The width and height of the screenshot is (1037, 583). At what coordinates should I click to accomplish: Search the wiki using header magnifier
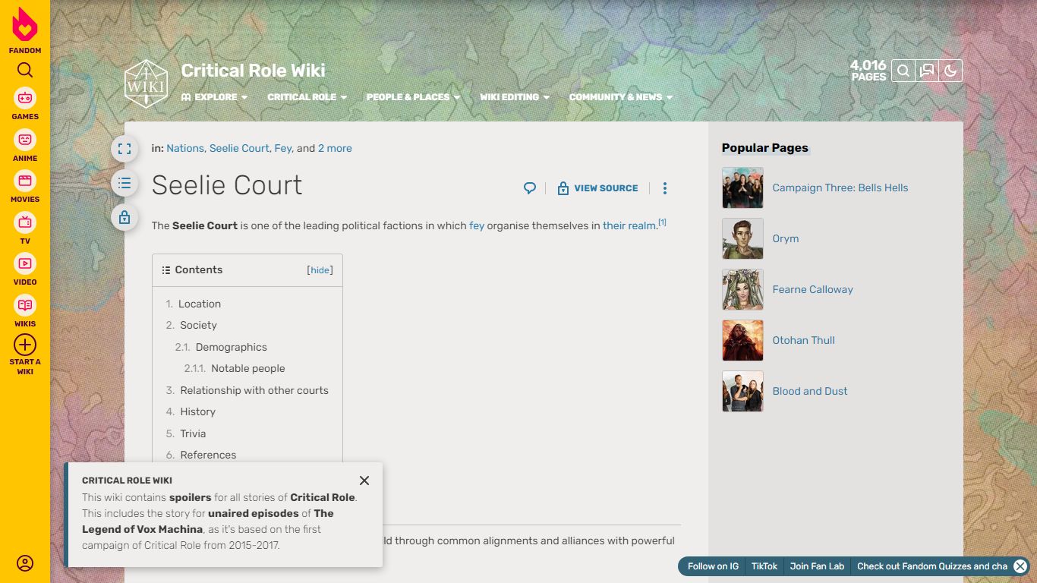point(903,71)
